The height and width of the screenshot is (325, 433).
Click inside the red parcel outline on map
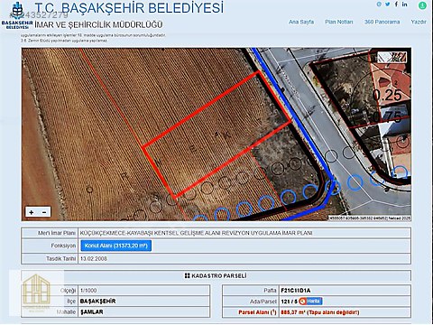(216, 135)
